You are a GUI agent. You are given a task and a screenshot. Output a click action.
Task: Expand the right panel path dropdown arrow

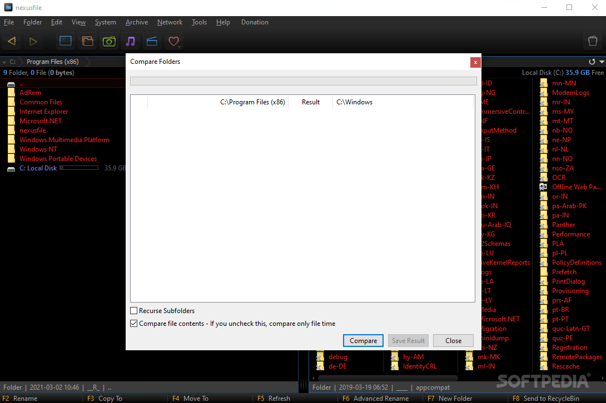pos(602,62)
